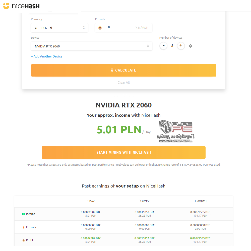This screenshot has height=251, width=251.
Task: Open the Device dropdown showing NVIDIA RTX 2060
Action: (92, 46)
